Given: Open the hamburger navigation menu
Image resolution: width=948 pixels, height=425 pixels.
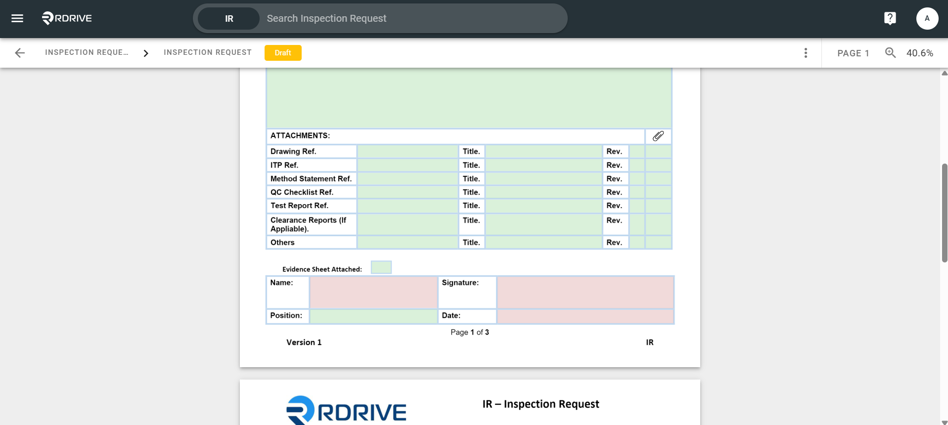Looking at the screenshot, I should coord(17,18).
